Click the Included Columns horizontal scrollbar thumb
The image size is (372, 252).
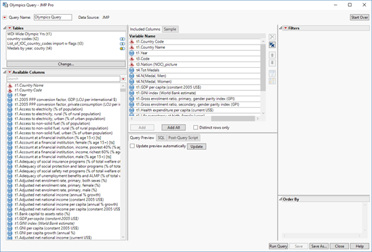(233, 119)
